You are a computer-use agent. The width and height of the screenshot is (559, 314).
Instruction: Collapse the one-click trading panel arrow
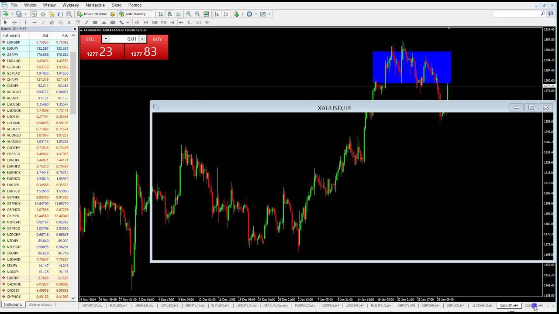[81, 30]
